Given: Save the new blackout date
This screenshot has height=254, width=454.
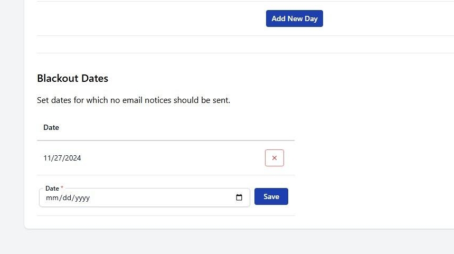Looking at the screenshot, I should coord(271,196).
